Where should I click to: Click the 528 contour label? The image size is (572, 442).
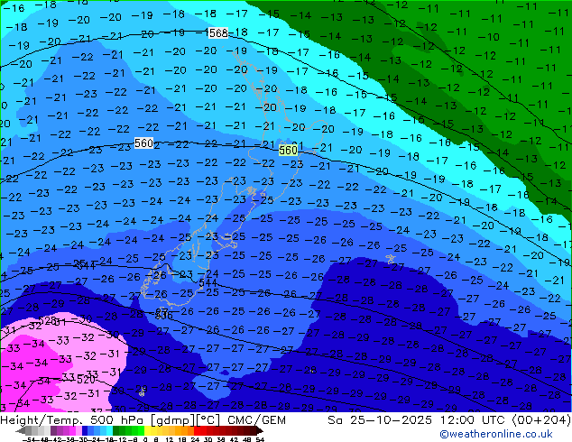click(48, 320)
